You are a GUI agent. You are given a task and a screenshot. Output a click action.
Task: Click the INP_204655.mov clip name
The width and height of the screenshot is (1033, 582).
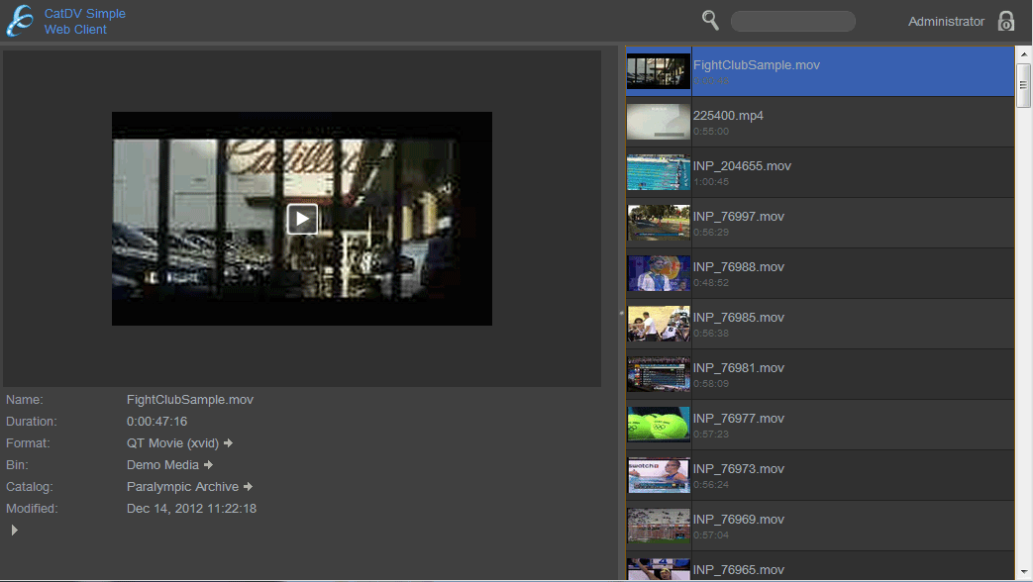coord(742,166)
